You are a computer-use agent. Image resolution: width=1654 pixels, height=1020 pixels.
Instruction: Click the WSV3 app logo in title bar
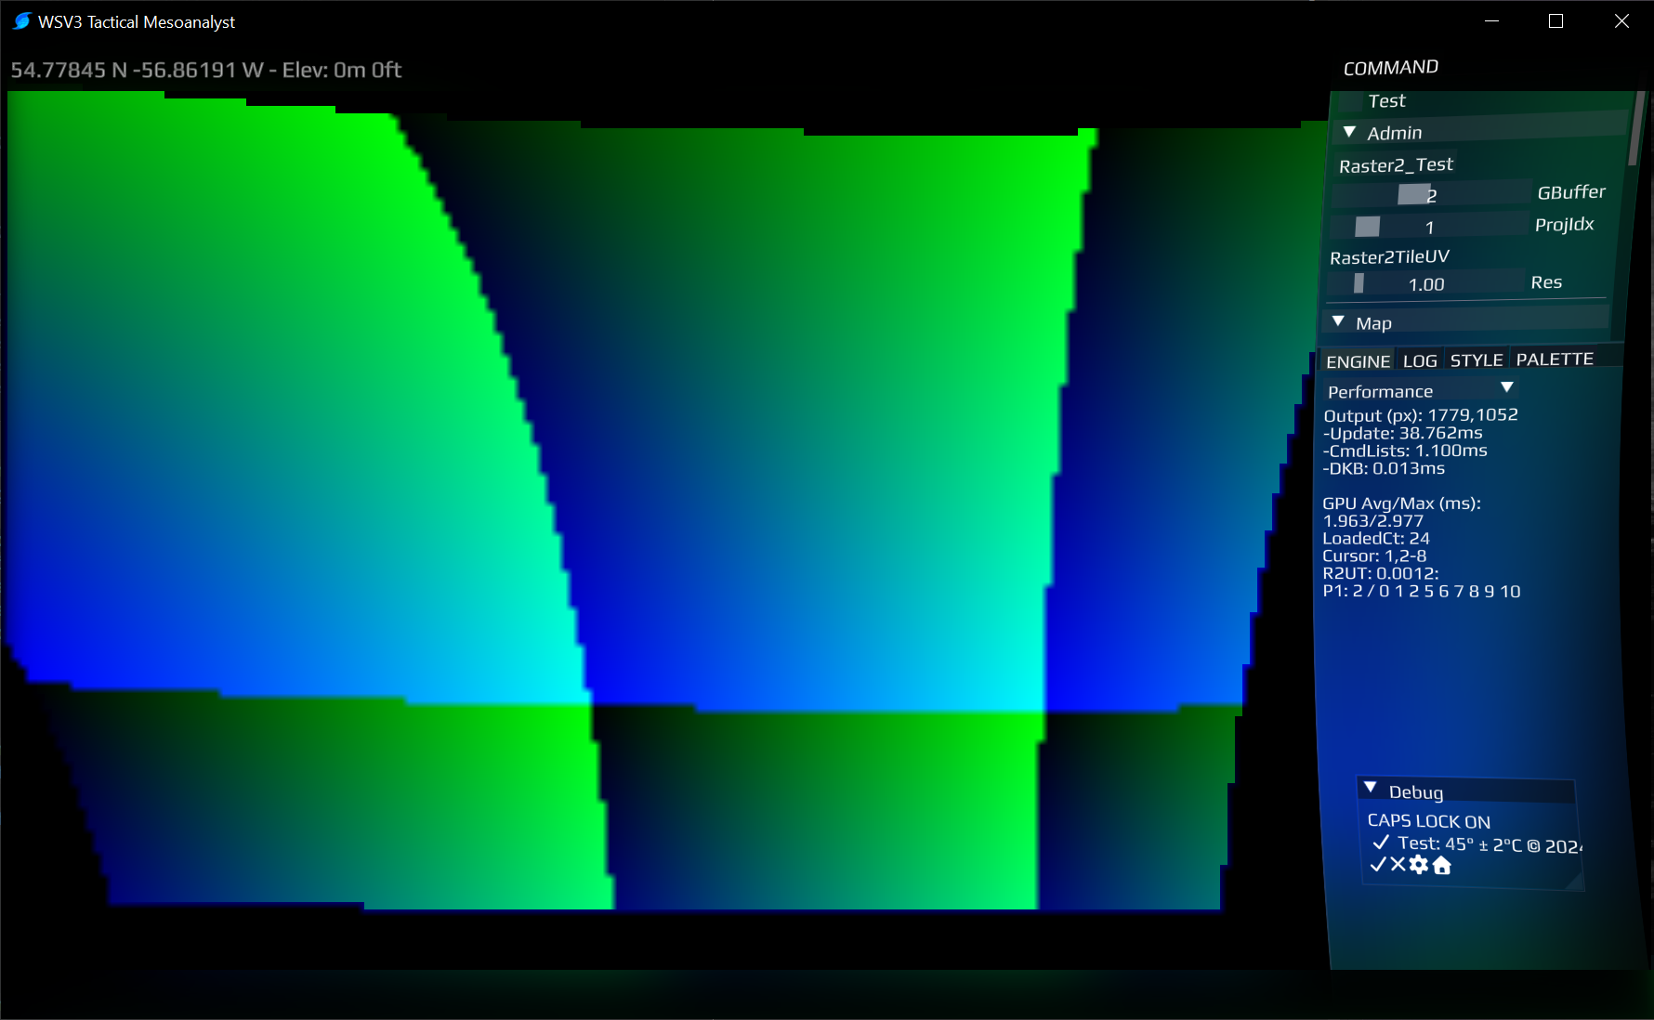tap(21, 21)
